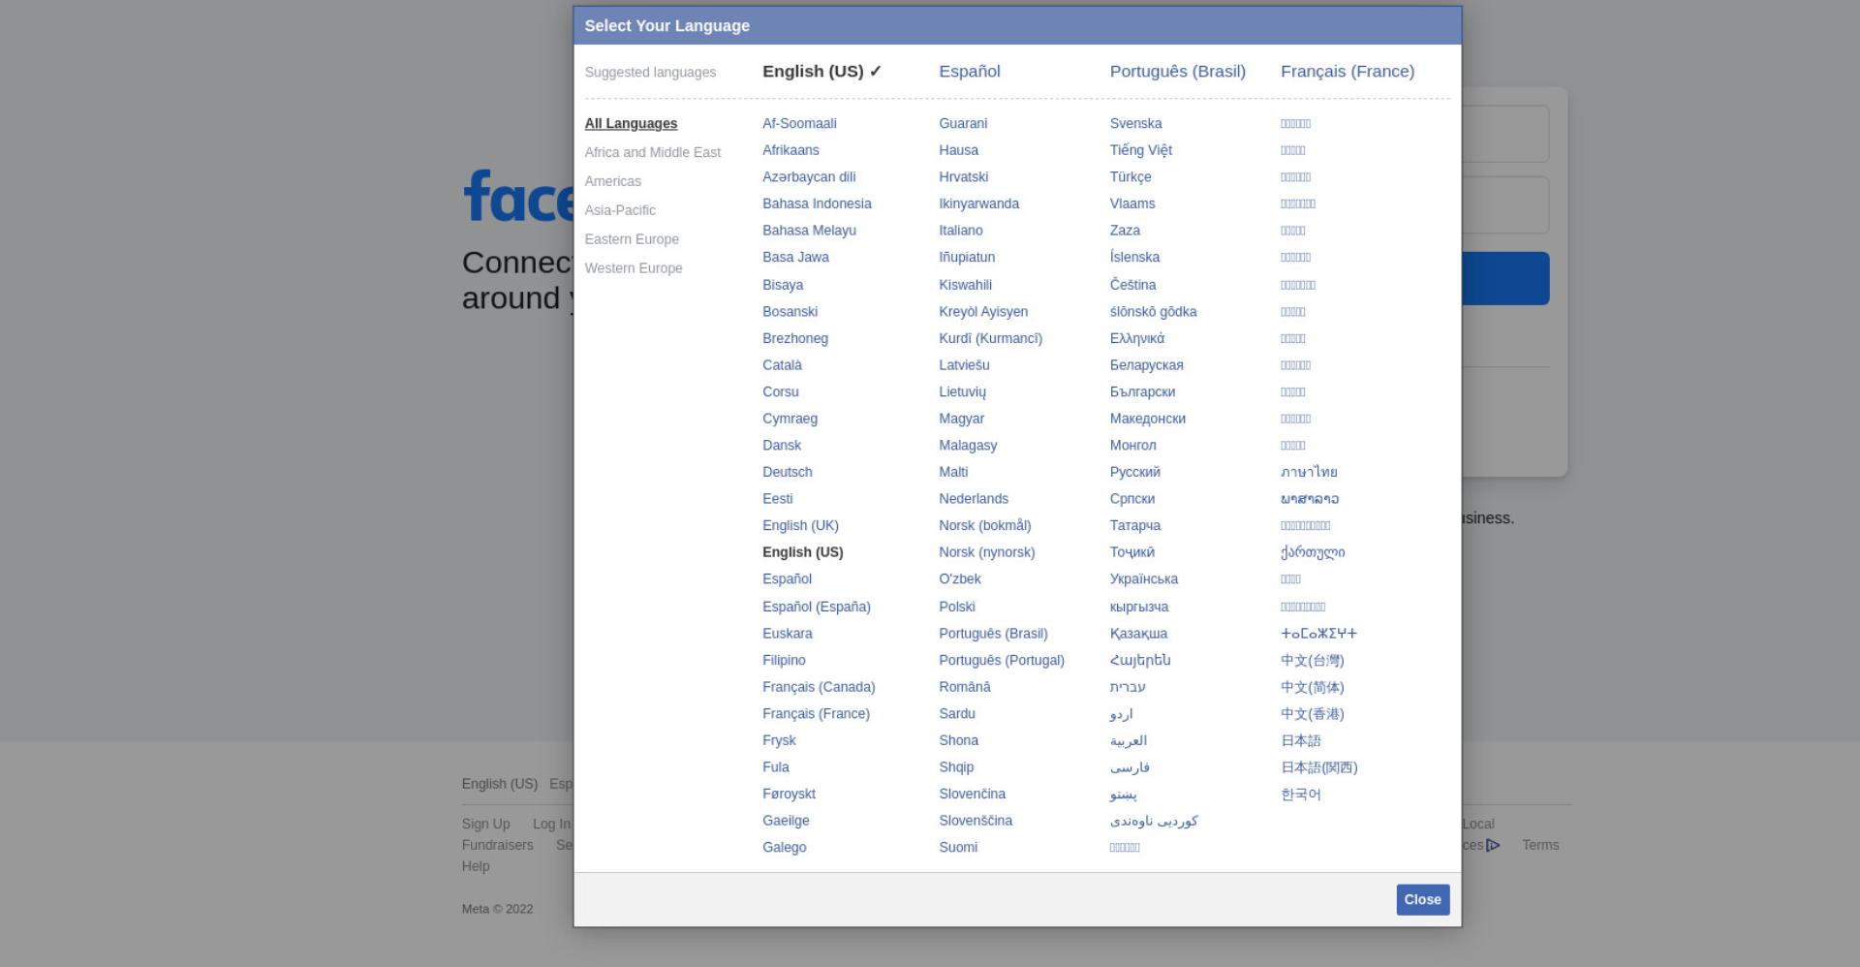Choose suggested language Português (Brasil)

coord(1177,71)
